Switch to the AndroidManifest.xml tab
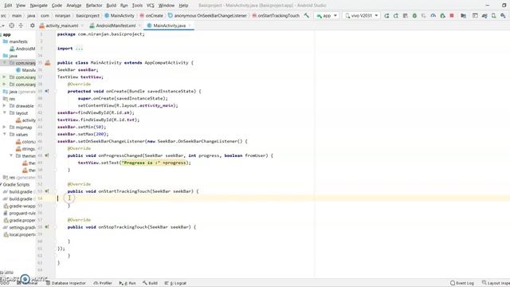The image size is (510, 287). pos(116,26)
